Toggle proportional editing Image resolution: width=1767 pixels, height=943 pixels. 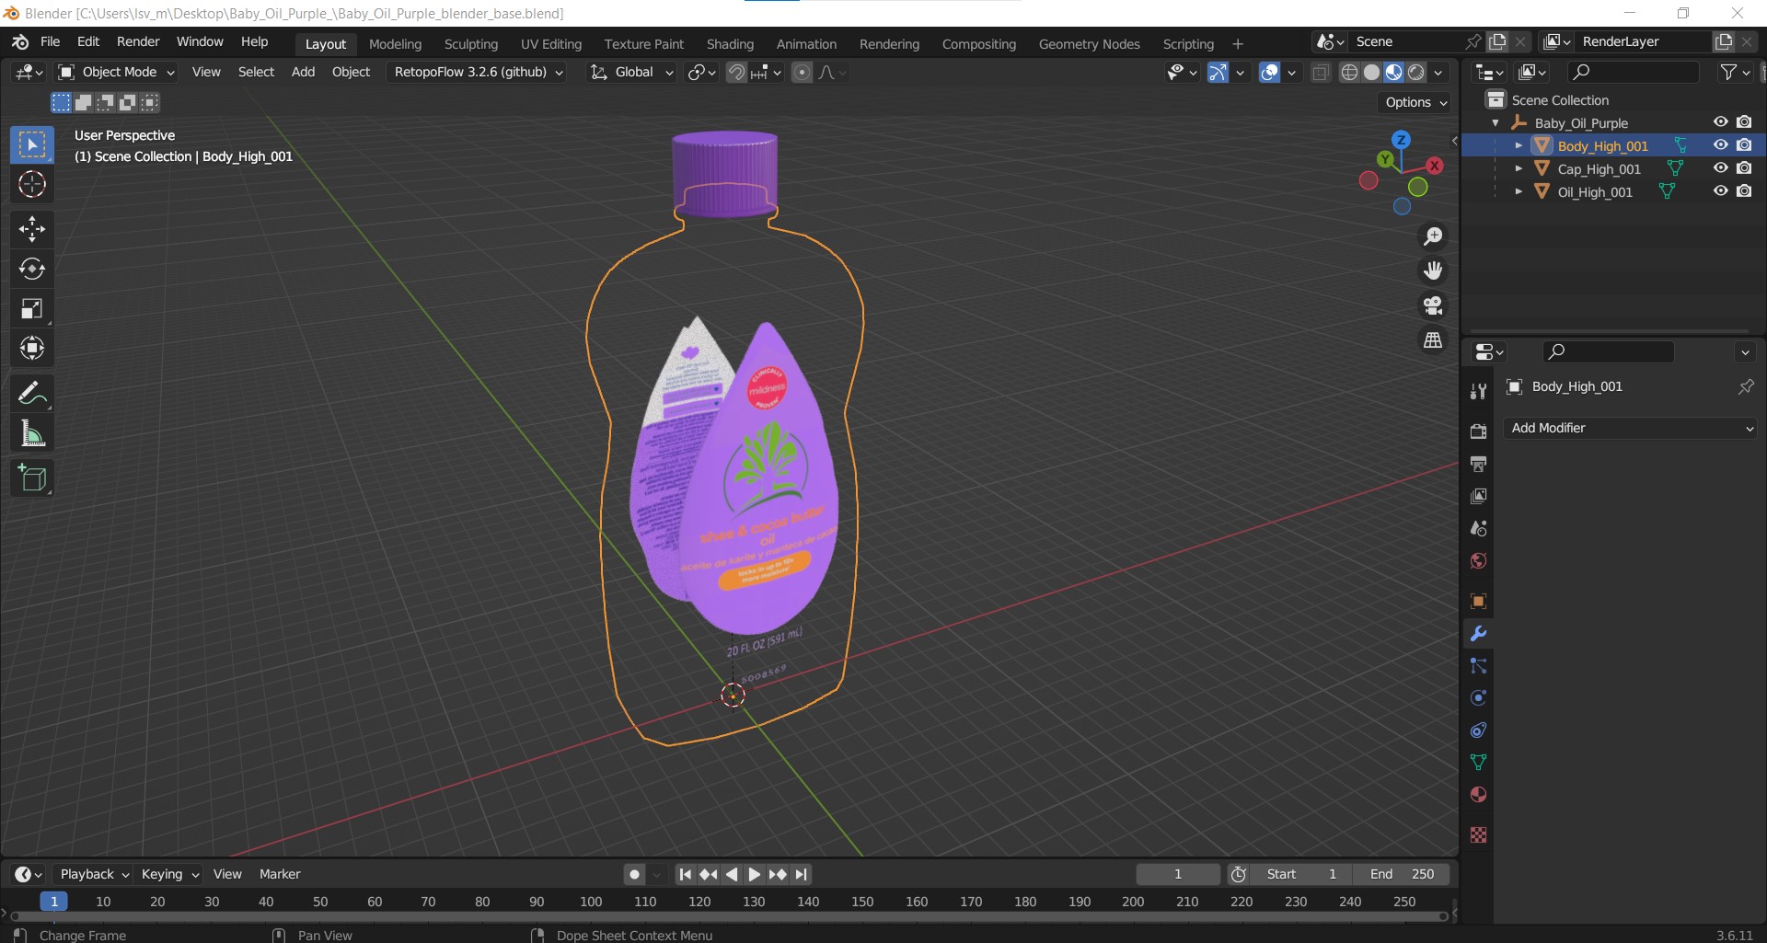(x=802, y=72)
